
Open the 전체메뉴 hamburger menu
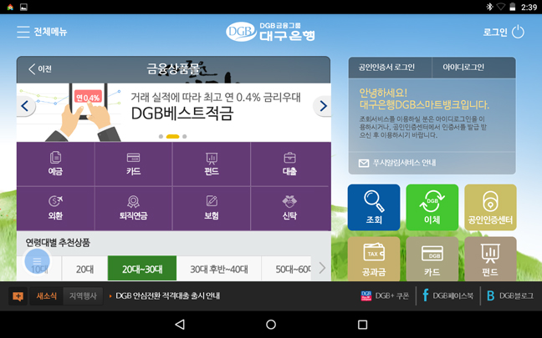pyautogui.click(x=42, y=32)
